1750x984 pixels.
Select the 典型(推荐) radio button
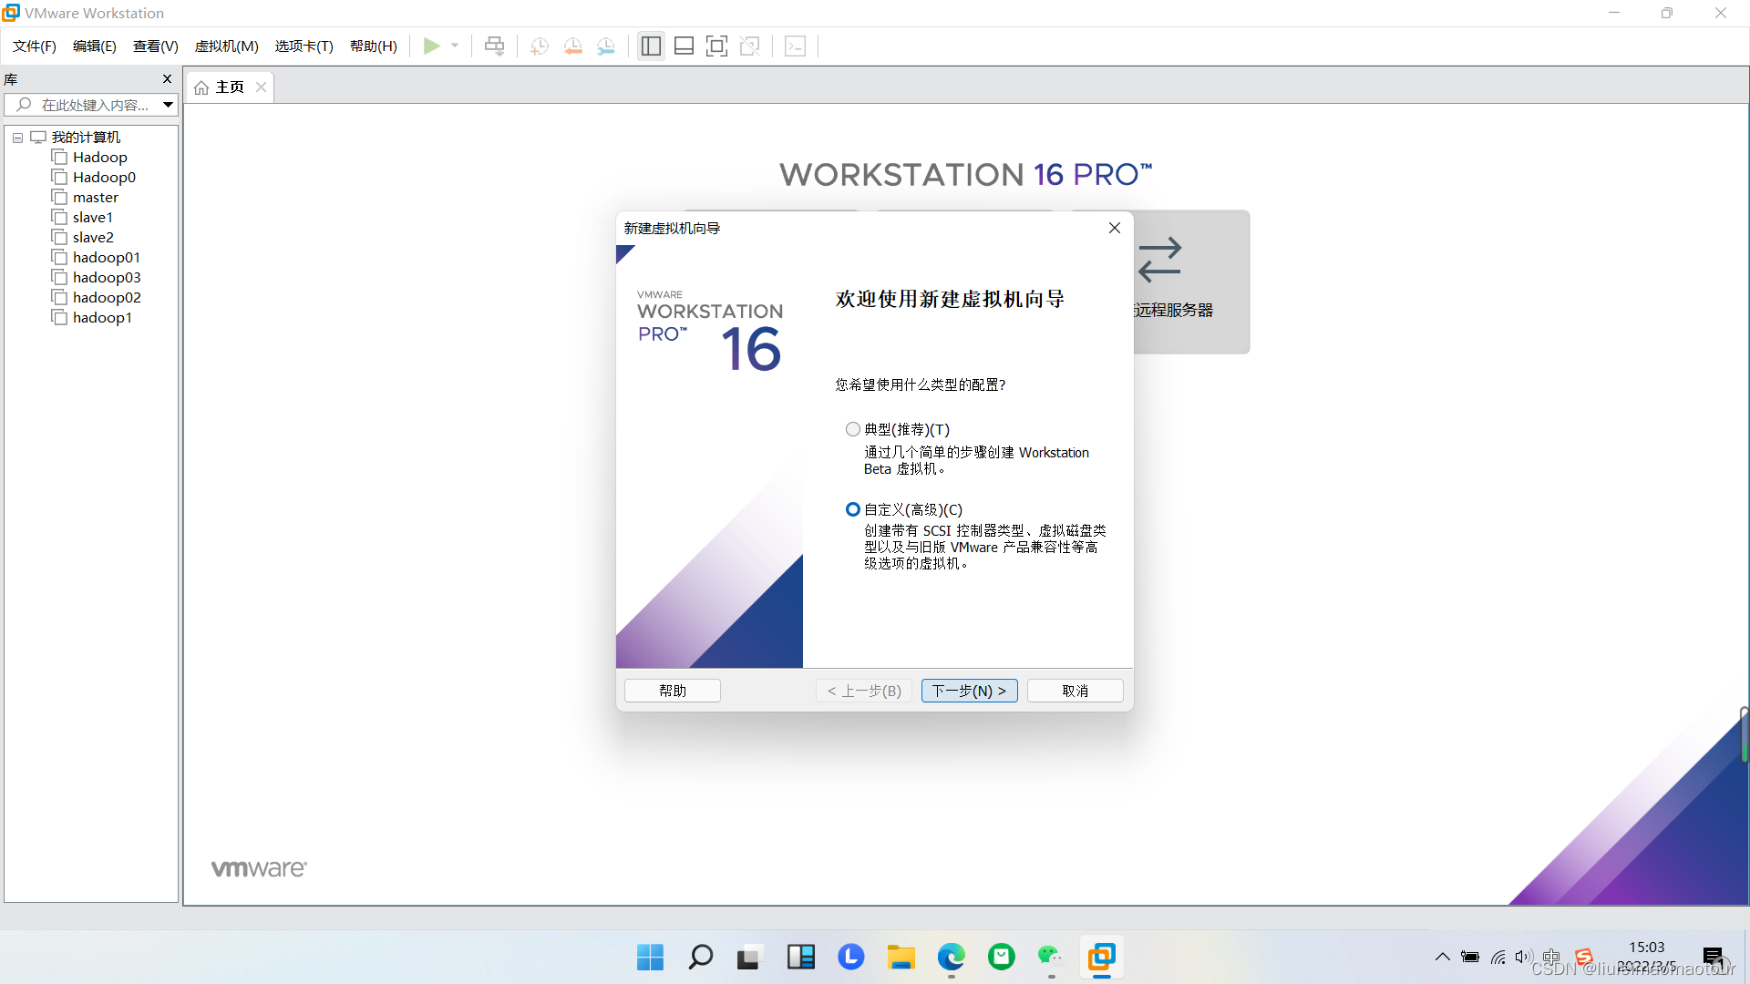point(853,429)
